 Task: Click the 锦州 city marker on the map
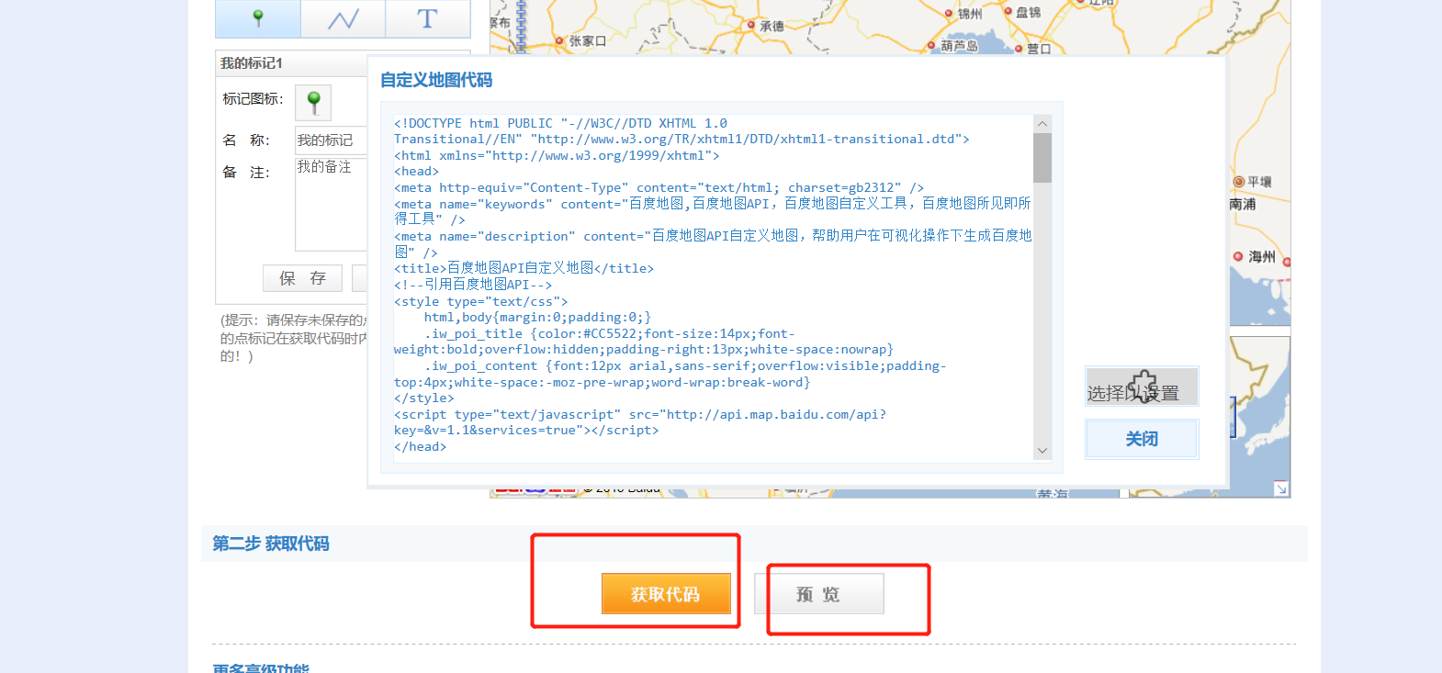pyautogui.click(x=949, y=14)
